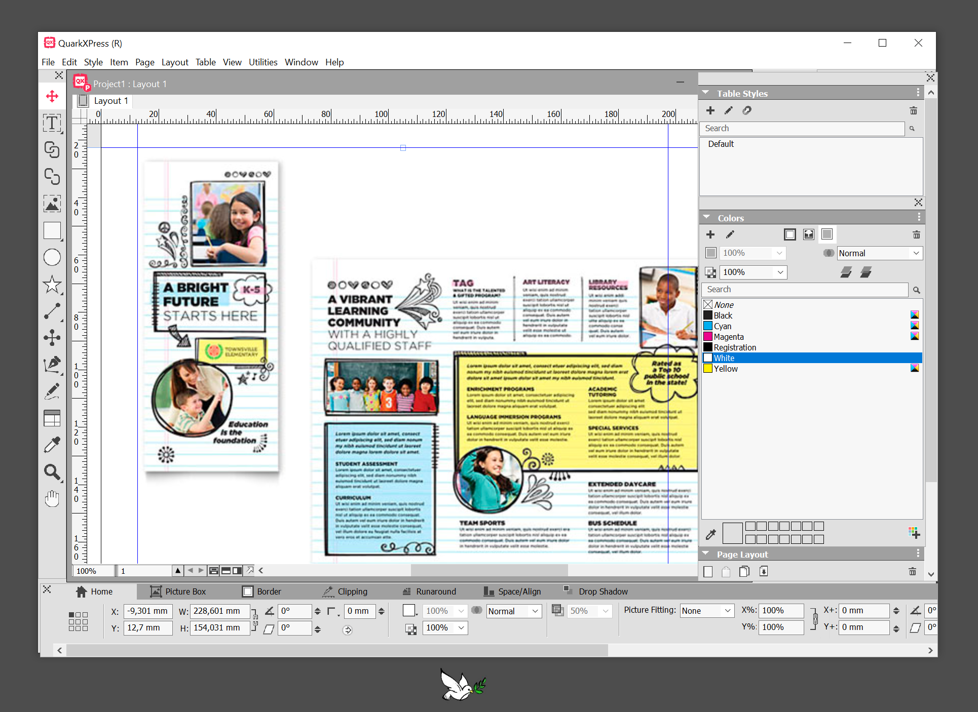Select the Pan hand tool
The width and height of the screenshot is (978, 712).
tap(52, 499)
